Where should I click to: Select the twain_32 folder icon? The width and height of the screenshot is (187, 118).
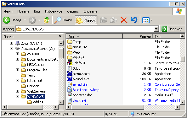click(70, 47)
